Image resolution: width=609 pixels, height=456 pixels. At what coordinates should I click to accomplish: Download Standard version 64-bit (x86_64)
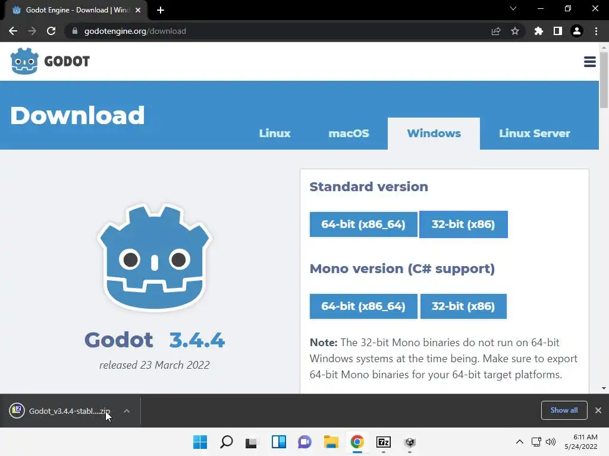coord(363,224)
